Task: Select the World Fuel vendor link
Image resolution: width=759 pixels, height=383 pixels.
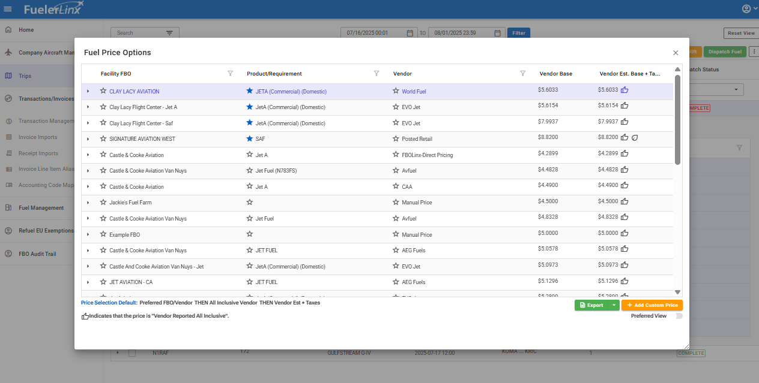Action: (x=414, y=92)
